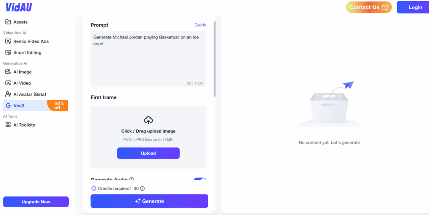
Task: Click inside the Prompt text field
Action: tap(148, 59)
